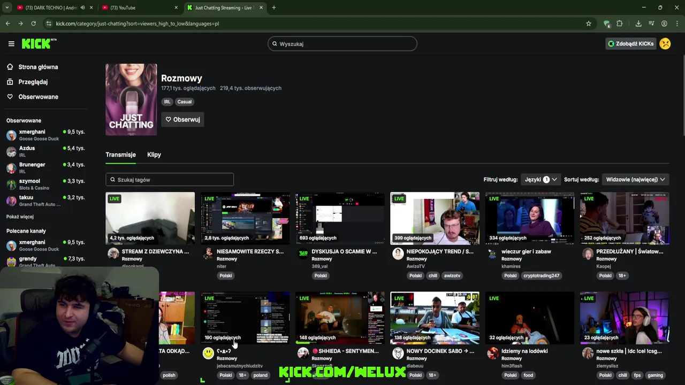Image resolution: width=685 pixels, height=385 pixels.
Task: Select the cryptotrading247 tag
Action: [x=541, y=275]
